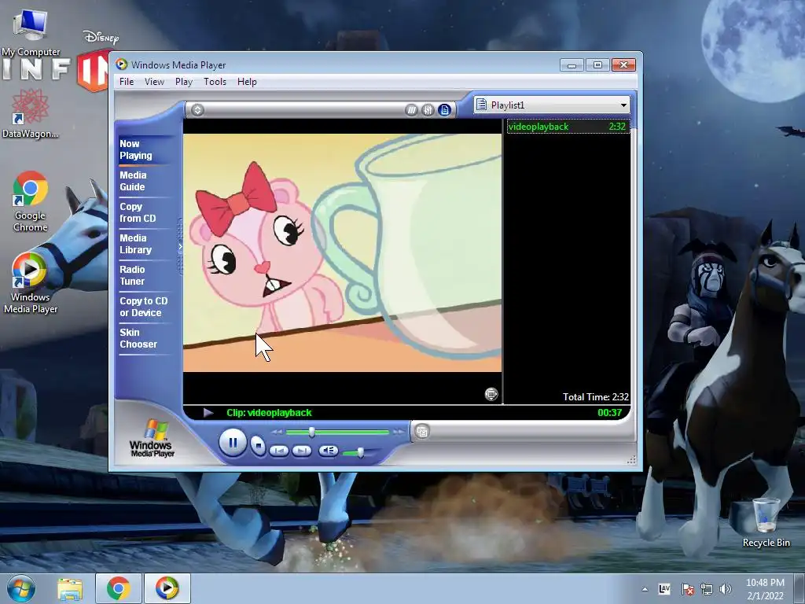Minimize the Windows Media Player window

pyautogui.click(x=572, y=64)
